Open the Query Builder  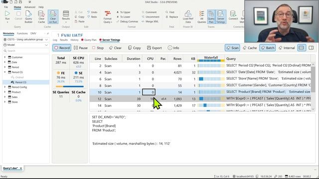[x=28, y=16]
